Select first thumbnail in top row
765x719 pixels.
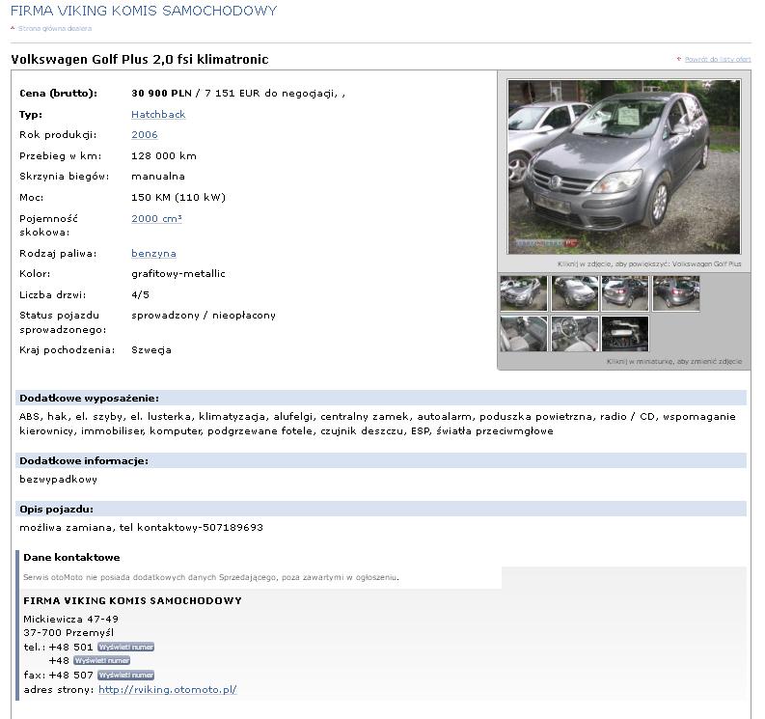click(x=524, y=293)
